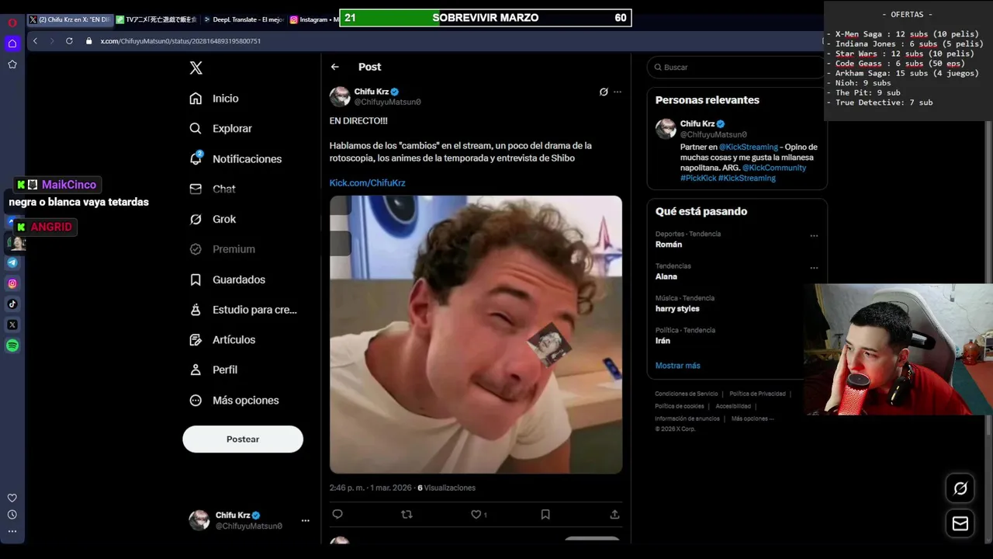Open account menu dots beside Chifu Krz

pyautogui.click(x=305, y=520)
